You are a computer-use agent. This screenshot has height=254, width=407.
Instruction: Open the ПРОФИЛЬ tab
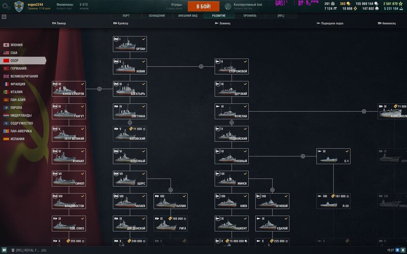point(250,16)
